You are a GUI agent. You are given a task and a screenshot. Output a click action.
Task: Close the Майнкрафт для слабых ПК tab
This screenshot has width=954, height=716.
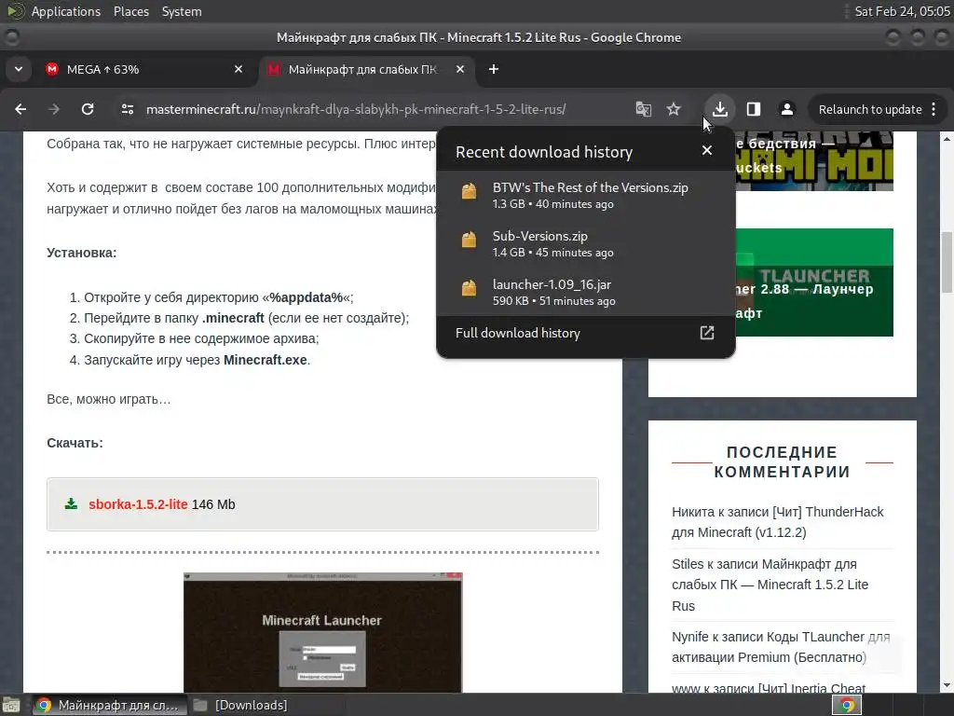pos(460,69)
